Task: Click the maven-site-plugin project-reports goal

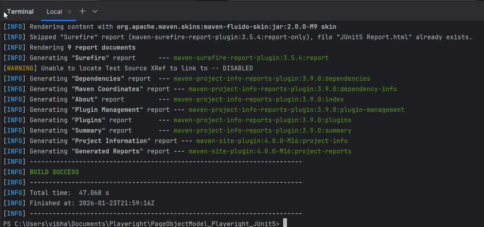Action: (x=270, y=151)
